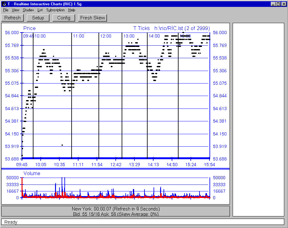This screenshot has width=288, height=228.
Task: Click the Volume chart title label
Action: pos(32,173)
